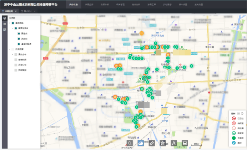Click the print icon on map toolbar
The height and width of the screenshot is (150, 247).
[x=163, y=143]
